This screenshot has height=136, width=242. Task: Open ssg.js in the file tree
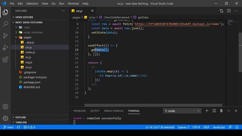40,62
